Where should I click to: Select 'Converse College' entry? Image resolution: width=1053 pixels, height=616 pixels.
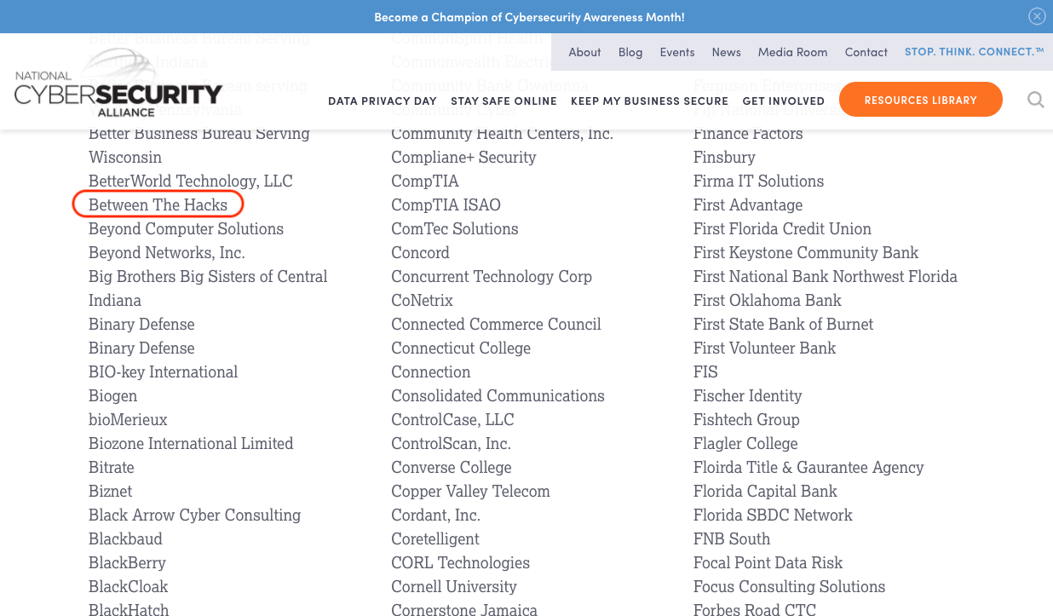click(x=452, y=467)
